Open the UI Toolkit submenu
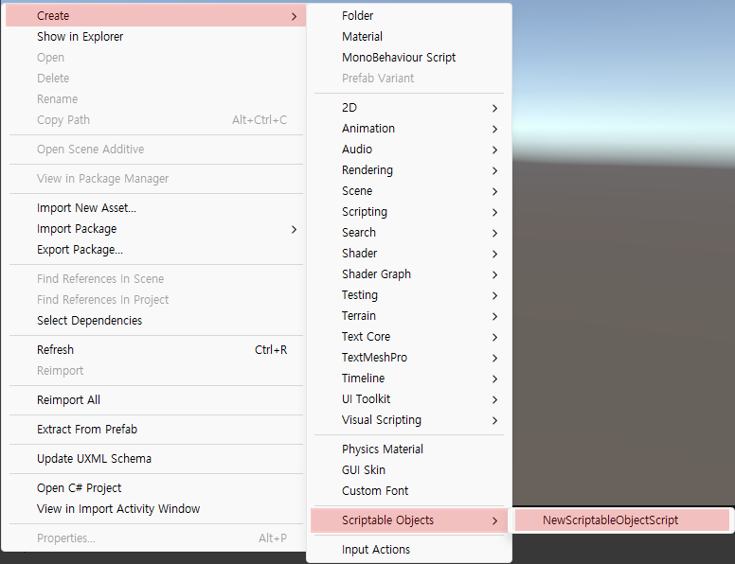Image resolution: width=735 pixels, height=564 pixels. click(409, 399)
